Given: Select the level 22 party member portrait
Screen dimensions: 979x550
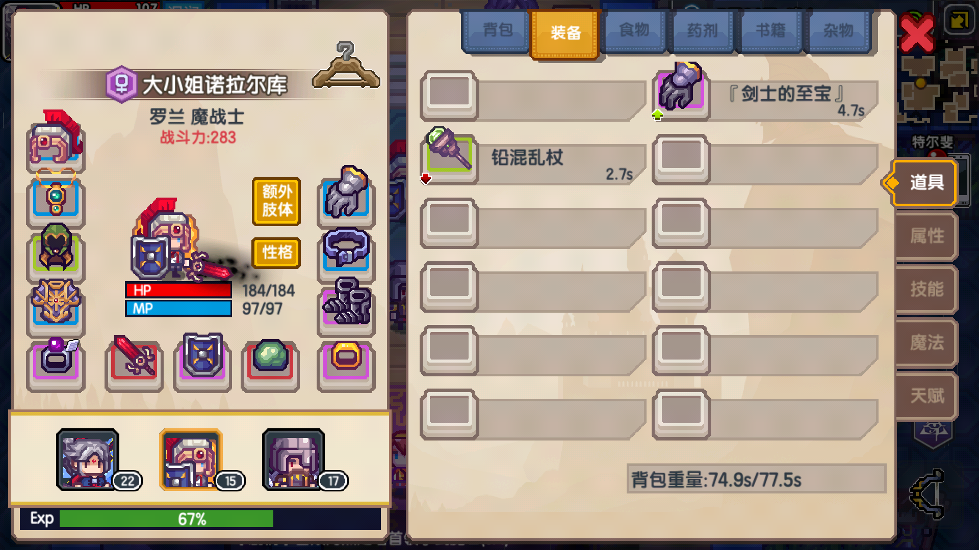Looking at the screenshot, I should point(88,460).
